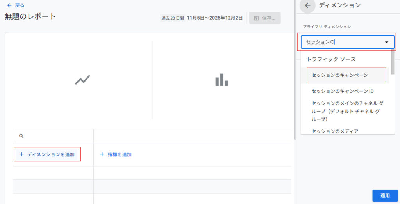400x204 pixels.
Task: Open the 11月5日〜2025年12月2日 date range picker
Action: click(214, 18)
